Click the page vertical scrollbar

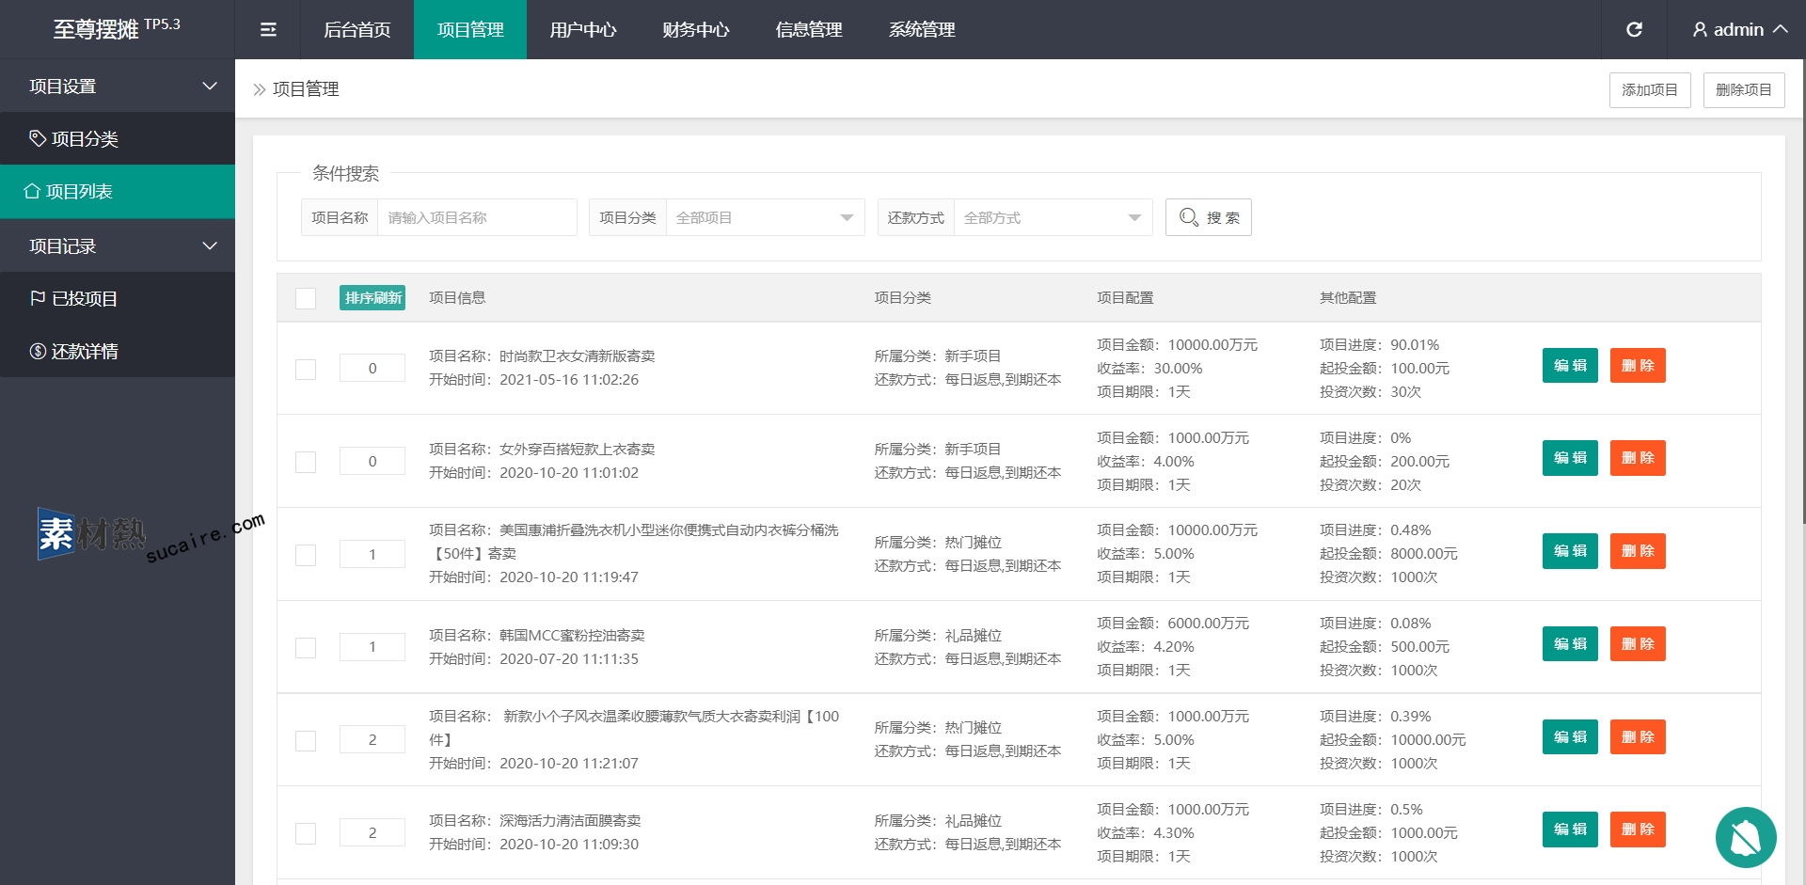click(x=1803, y=292)
